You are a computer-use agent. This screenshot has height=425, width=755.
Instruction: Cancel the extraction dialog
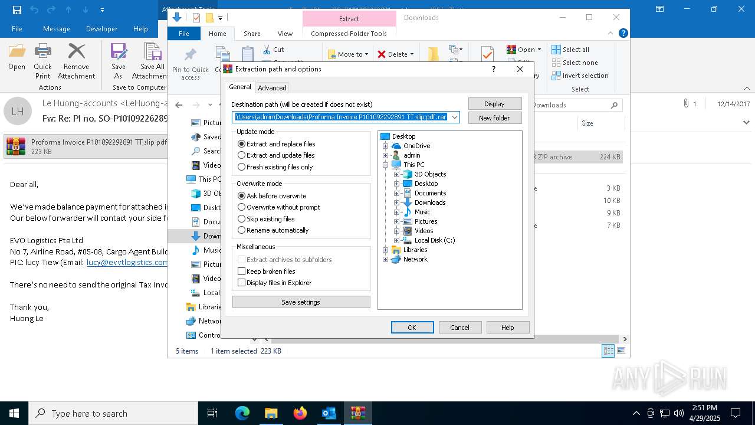[x=460, y=328]
